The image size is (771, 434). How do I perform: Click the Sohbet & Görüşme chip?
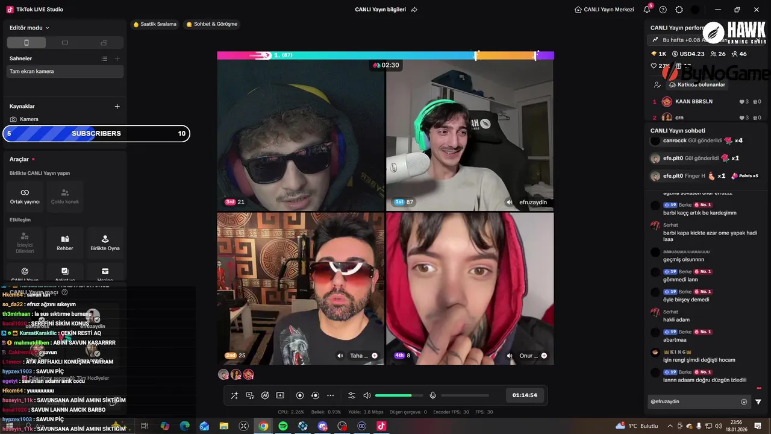(212, 24)
